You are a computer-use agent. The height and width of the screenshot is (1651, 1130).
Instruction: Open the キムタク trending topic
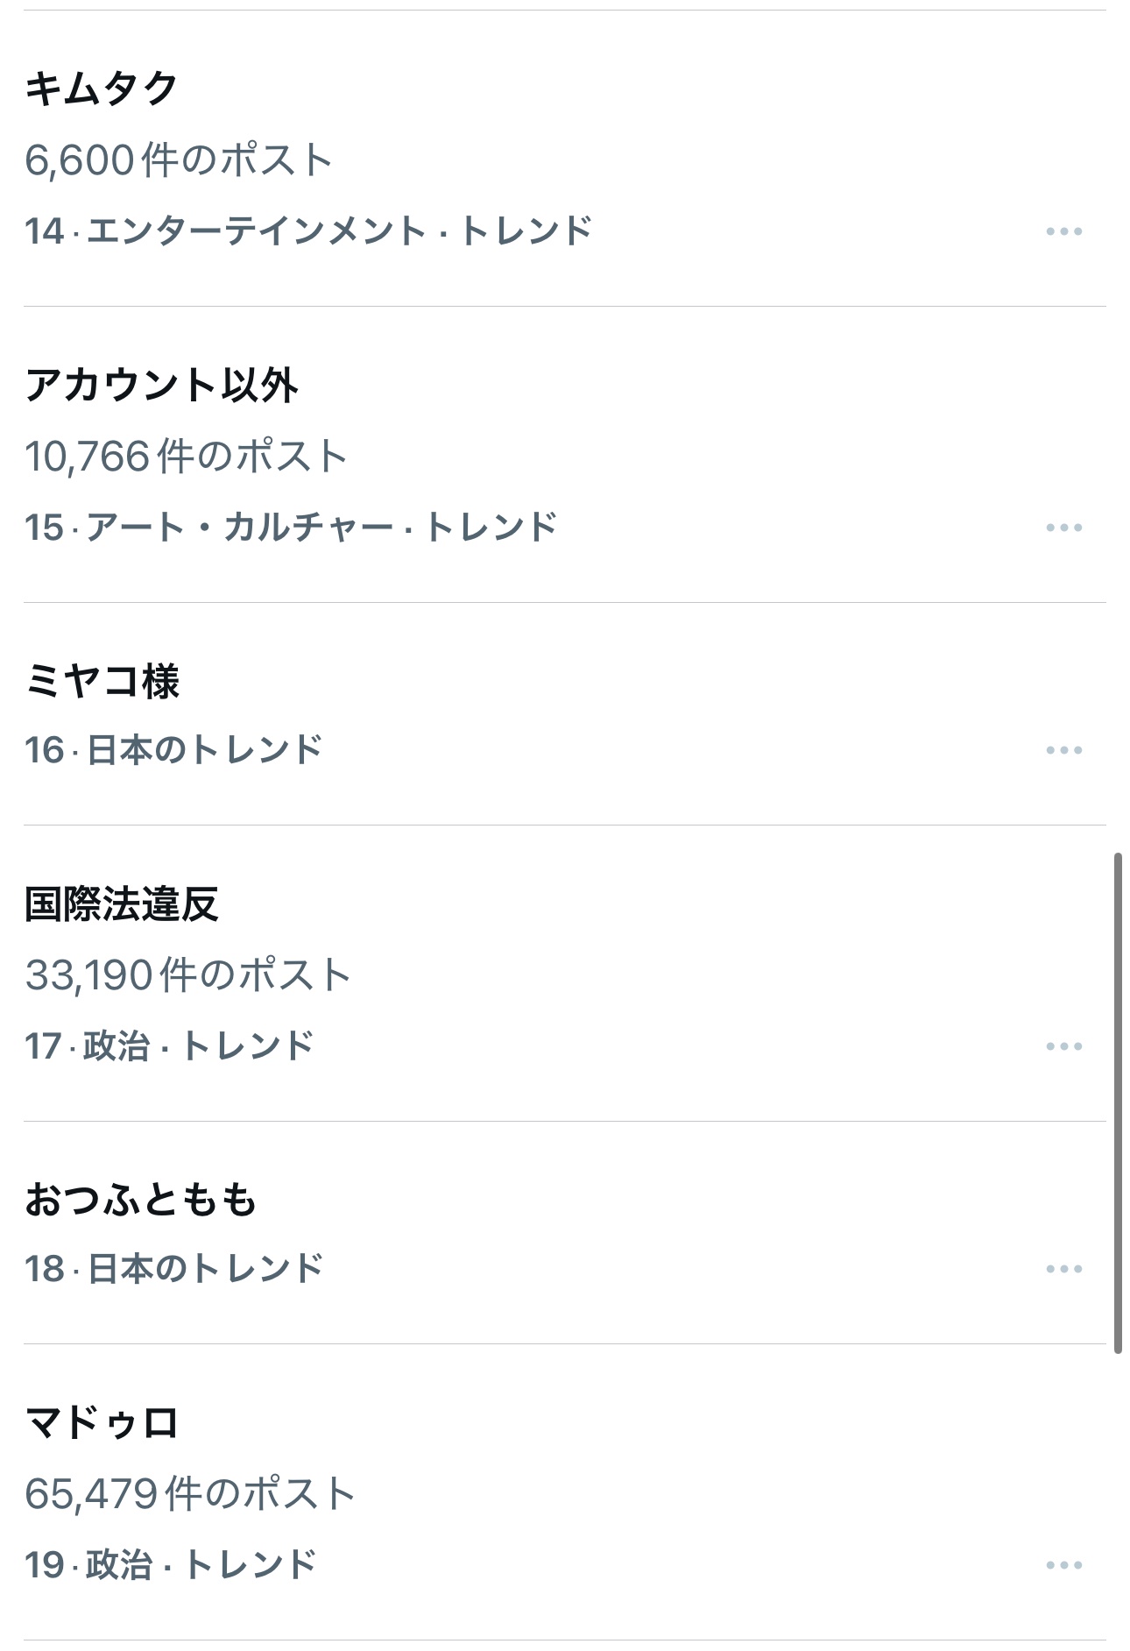point(102,89)
